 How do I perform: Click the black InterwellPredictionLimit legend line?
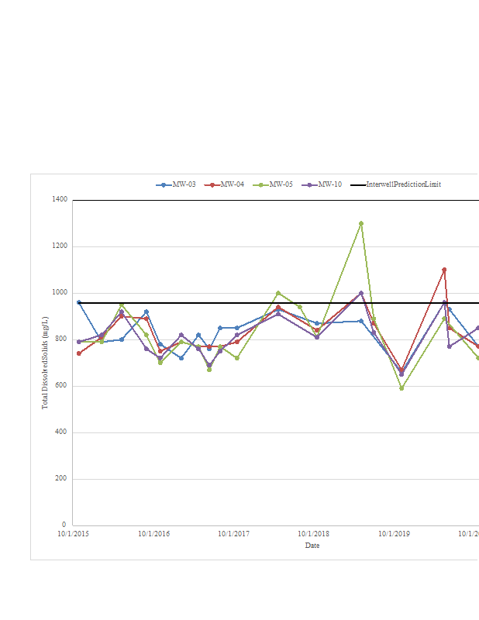(x=357, y=185)
